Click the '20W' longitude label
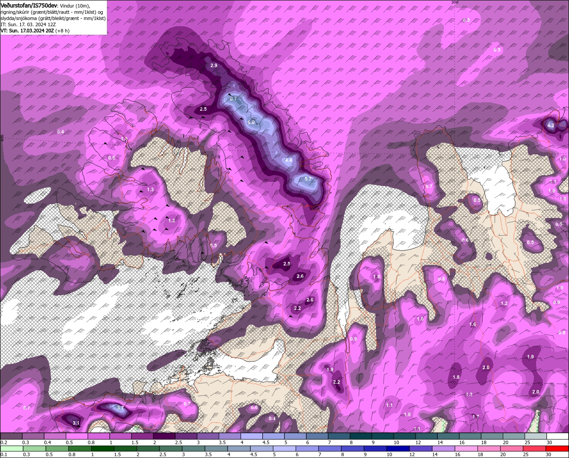The height and width of the screenshot is (458, 569). [x=454, y=2]
